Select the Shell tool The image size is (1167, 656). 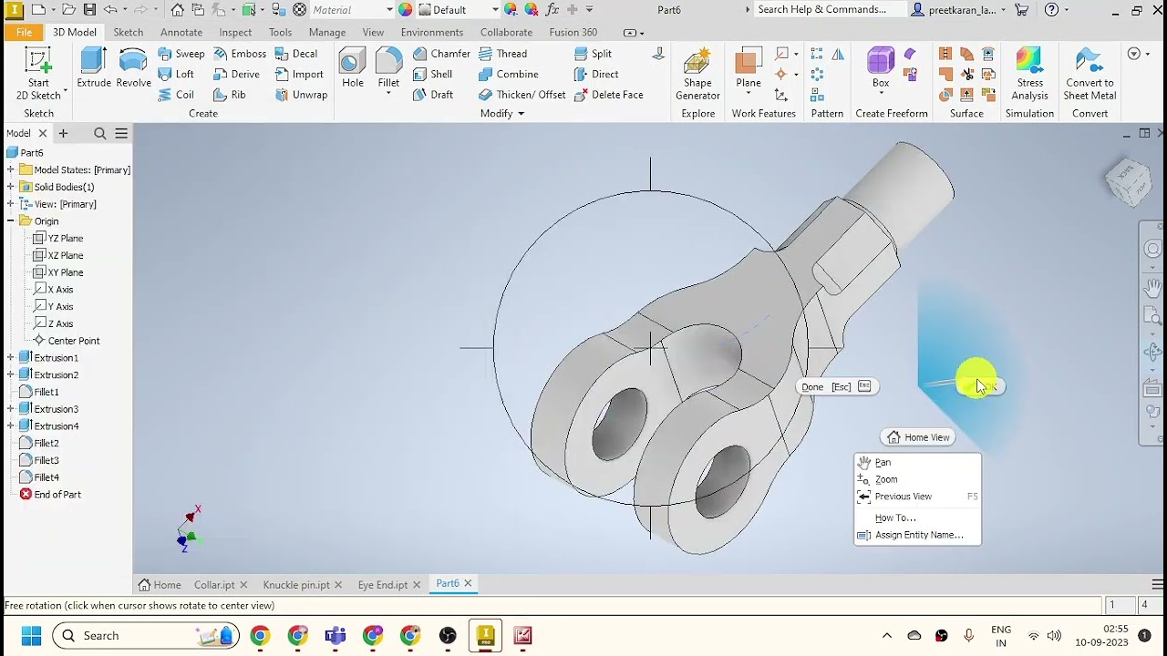[x=432, y=74]
